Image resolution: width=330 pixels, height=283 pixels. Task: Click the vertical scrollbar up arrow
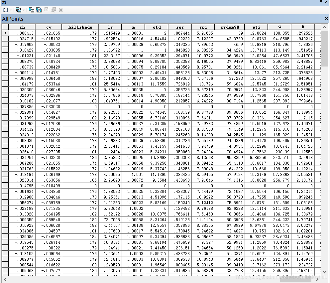pos(324,28)
